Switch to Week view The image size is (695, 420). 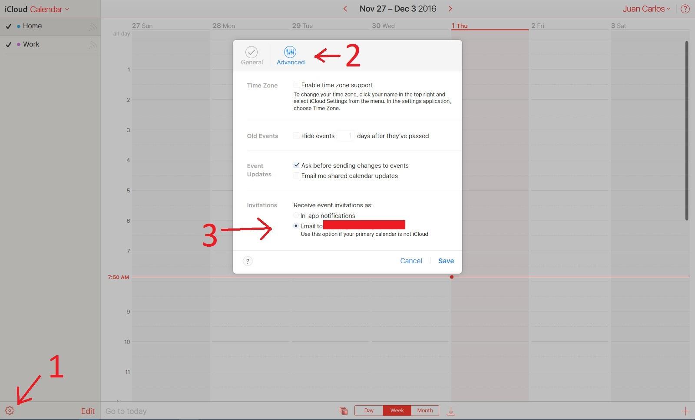[x=397, y=410]
